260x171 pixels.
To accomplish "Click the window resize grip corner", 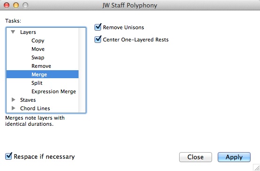I will click(257, 168).
